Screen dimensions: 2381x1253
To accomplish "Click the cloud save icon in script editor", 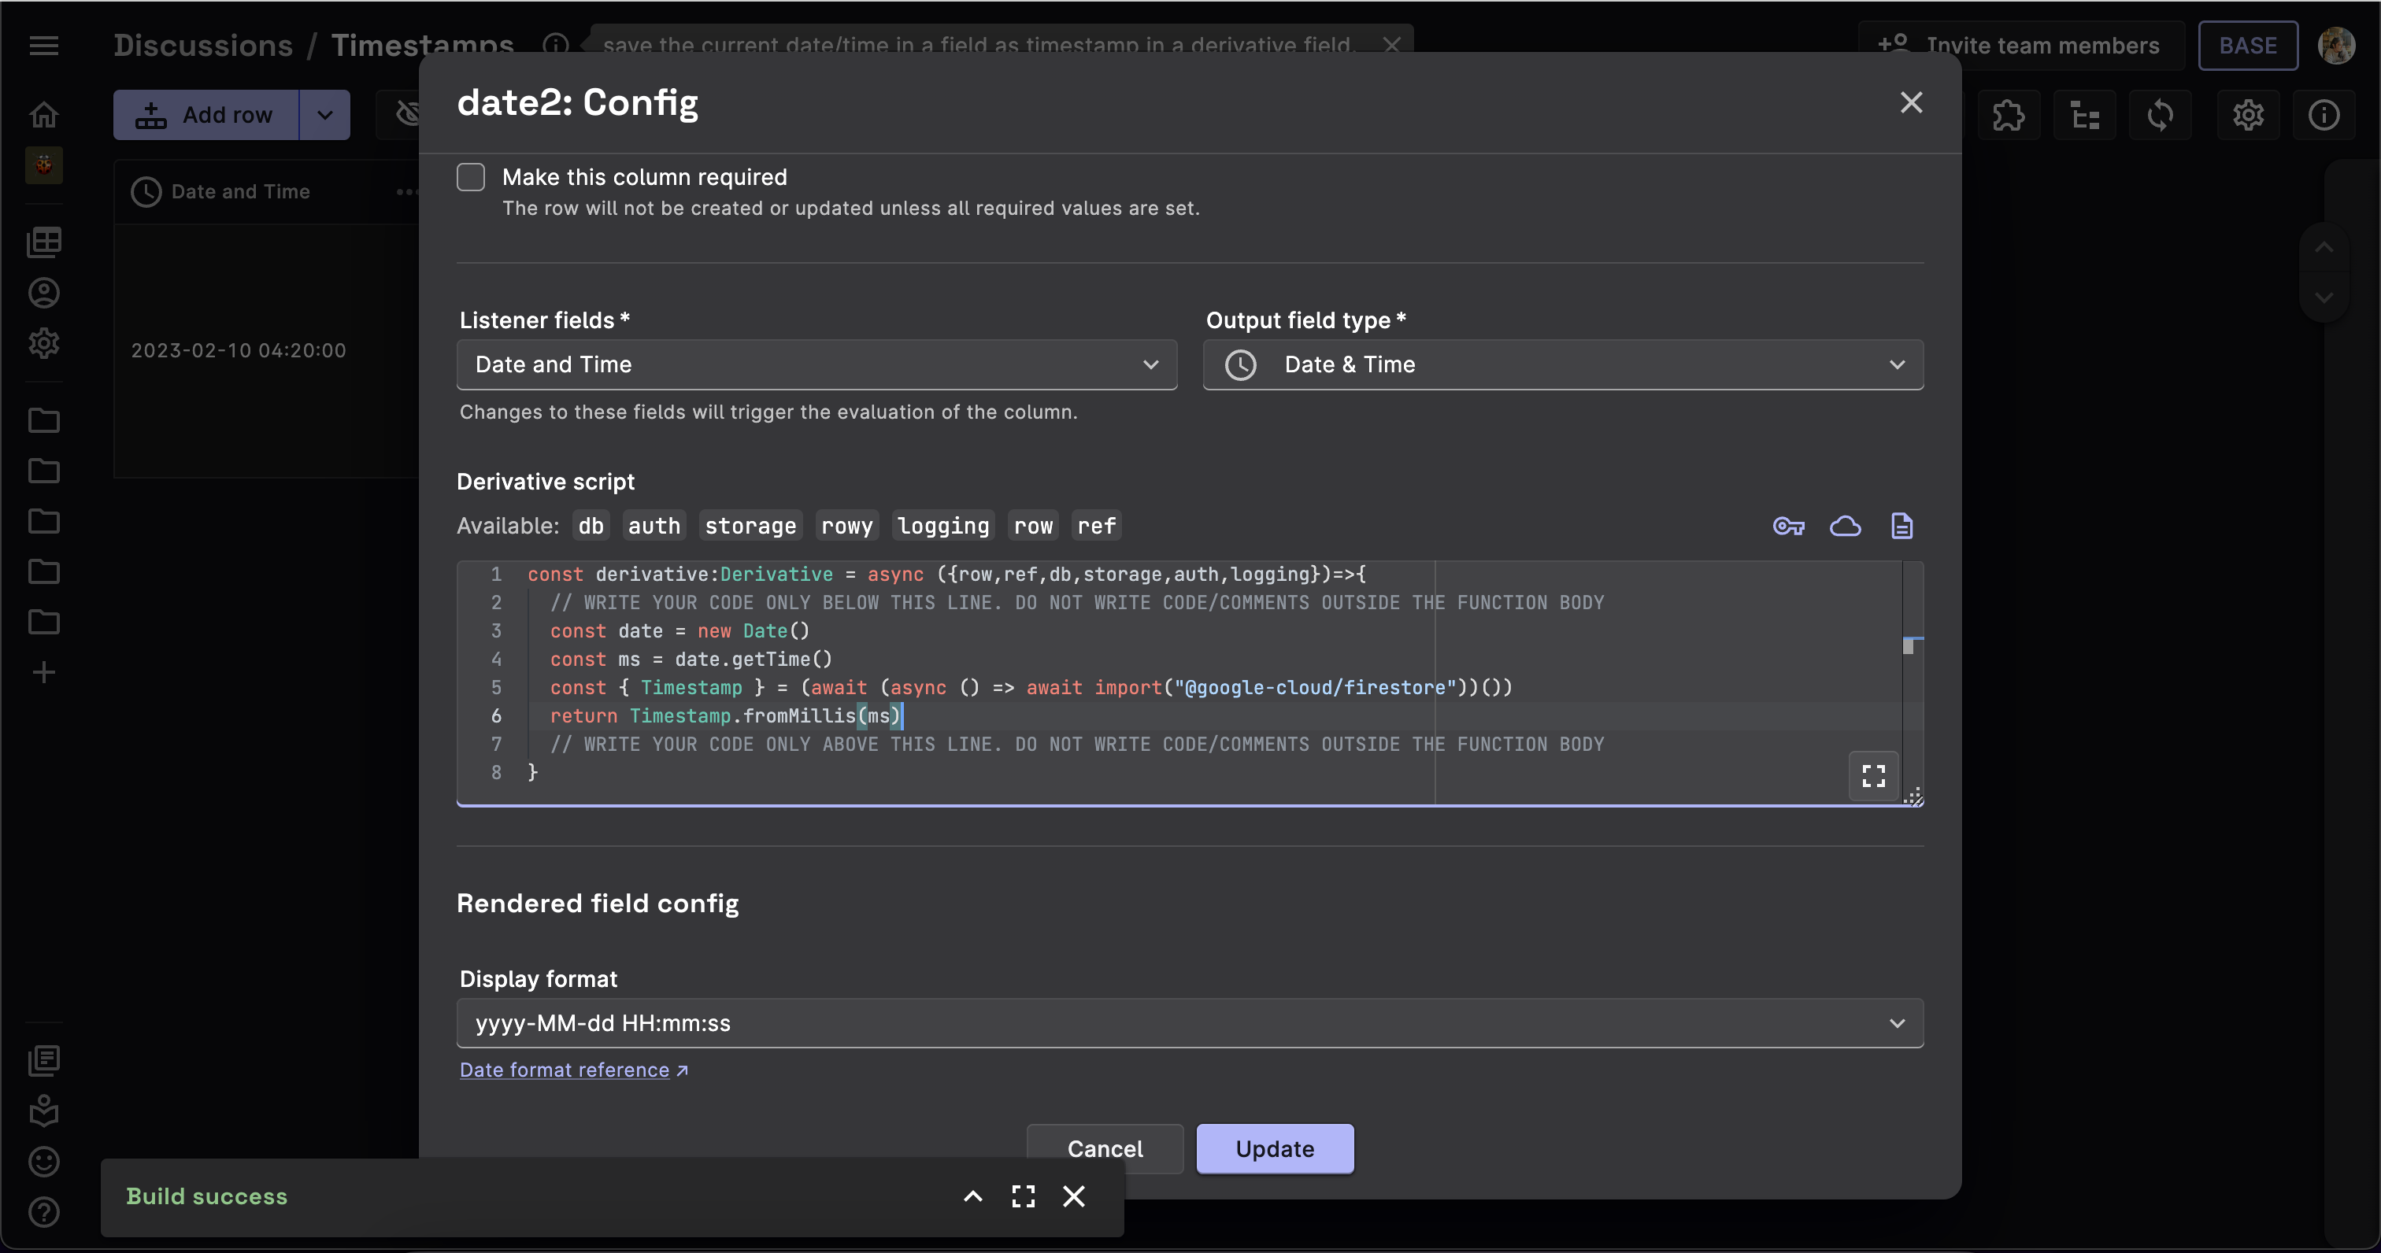I will [1846, 526].
